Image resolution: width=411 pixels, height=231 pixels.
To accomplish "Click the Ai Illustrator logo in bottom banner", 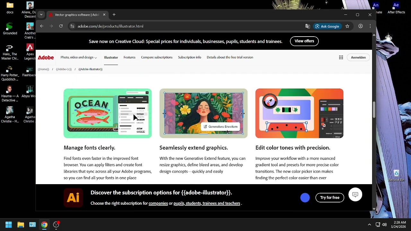I will click(73, 198).
